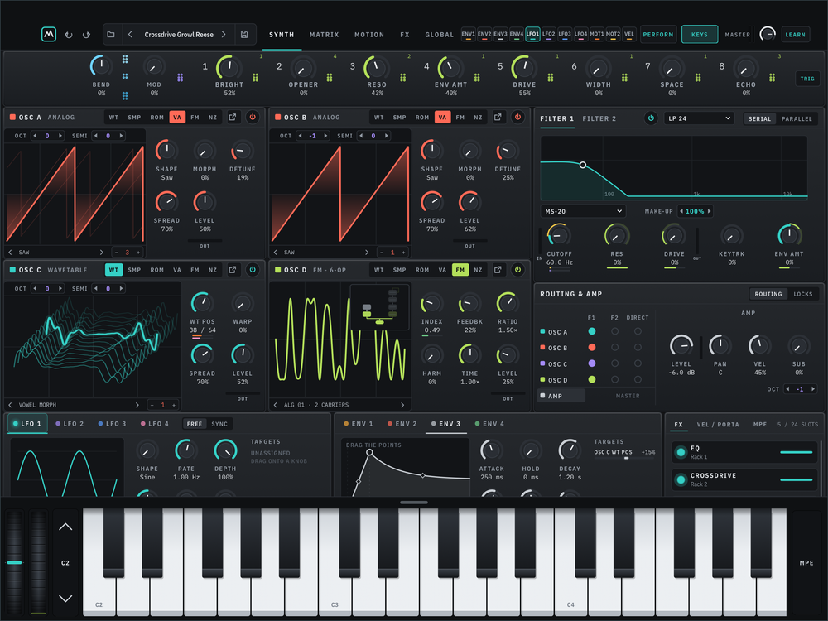Switch to the MOTION tab
828x621 pixels.
coord(369,35)
